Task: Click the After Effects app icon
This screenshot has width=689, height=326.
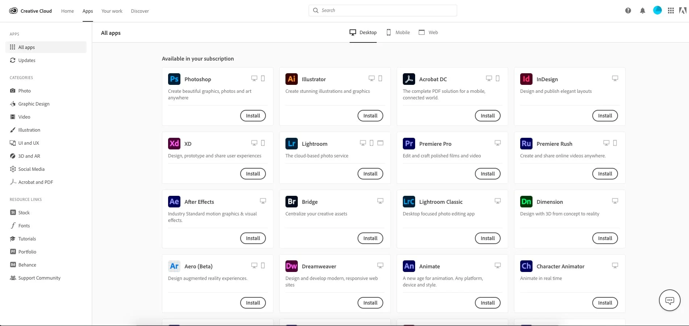Action: (174, 202)
